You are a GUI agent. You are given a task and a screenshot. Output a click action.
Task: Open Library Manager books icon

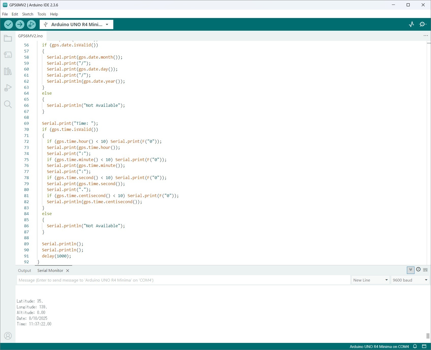(8, 71)
